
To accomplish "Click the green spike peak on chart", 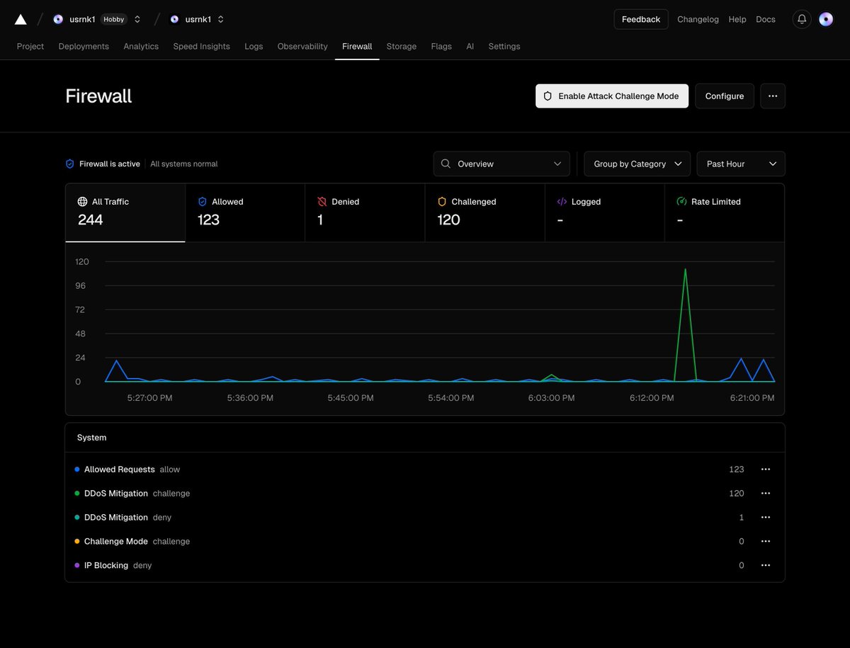I will click(x=685, y=269).
